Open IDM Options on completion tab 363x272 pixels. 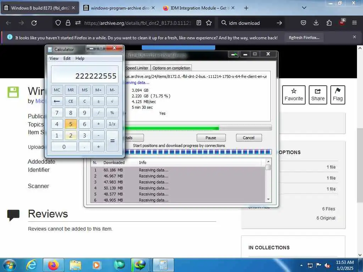click(171, 68)
